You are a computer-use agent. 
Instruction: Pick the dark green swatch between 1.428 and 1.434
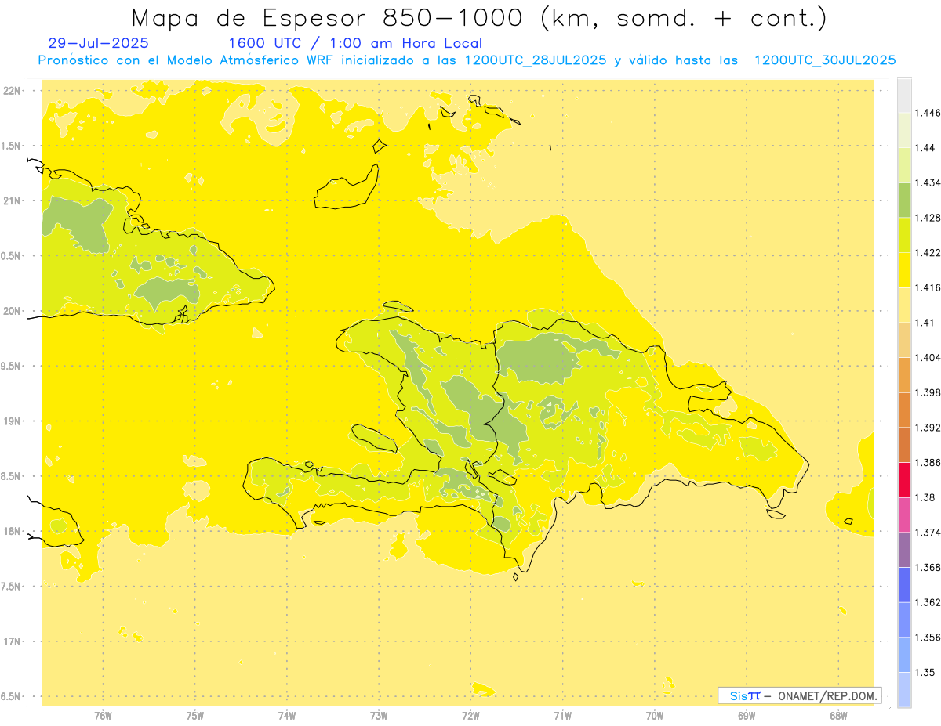[x=904, y=200]
